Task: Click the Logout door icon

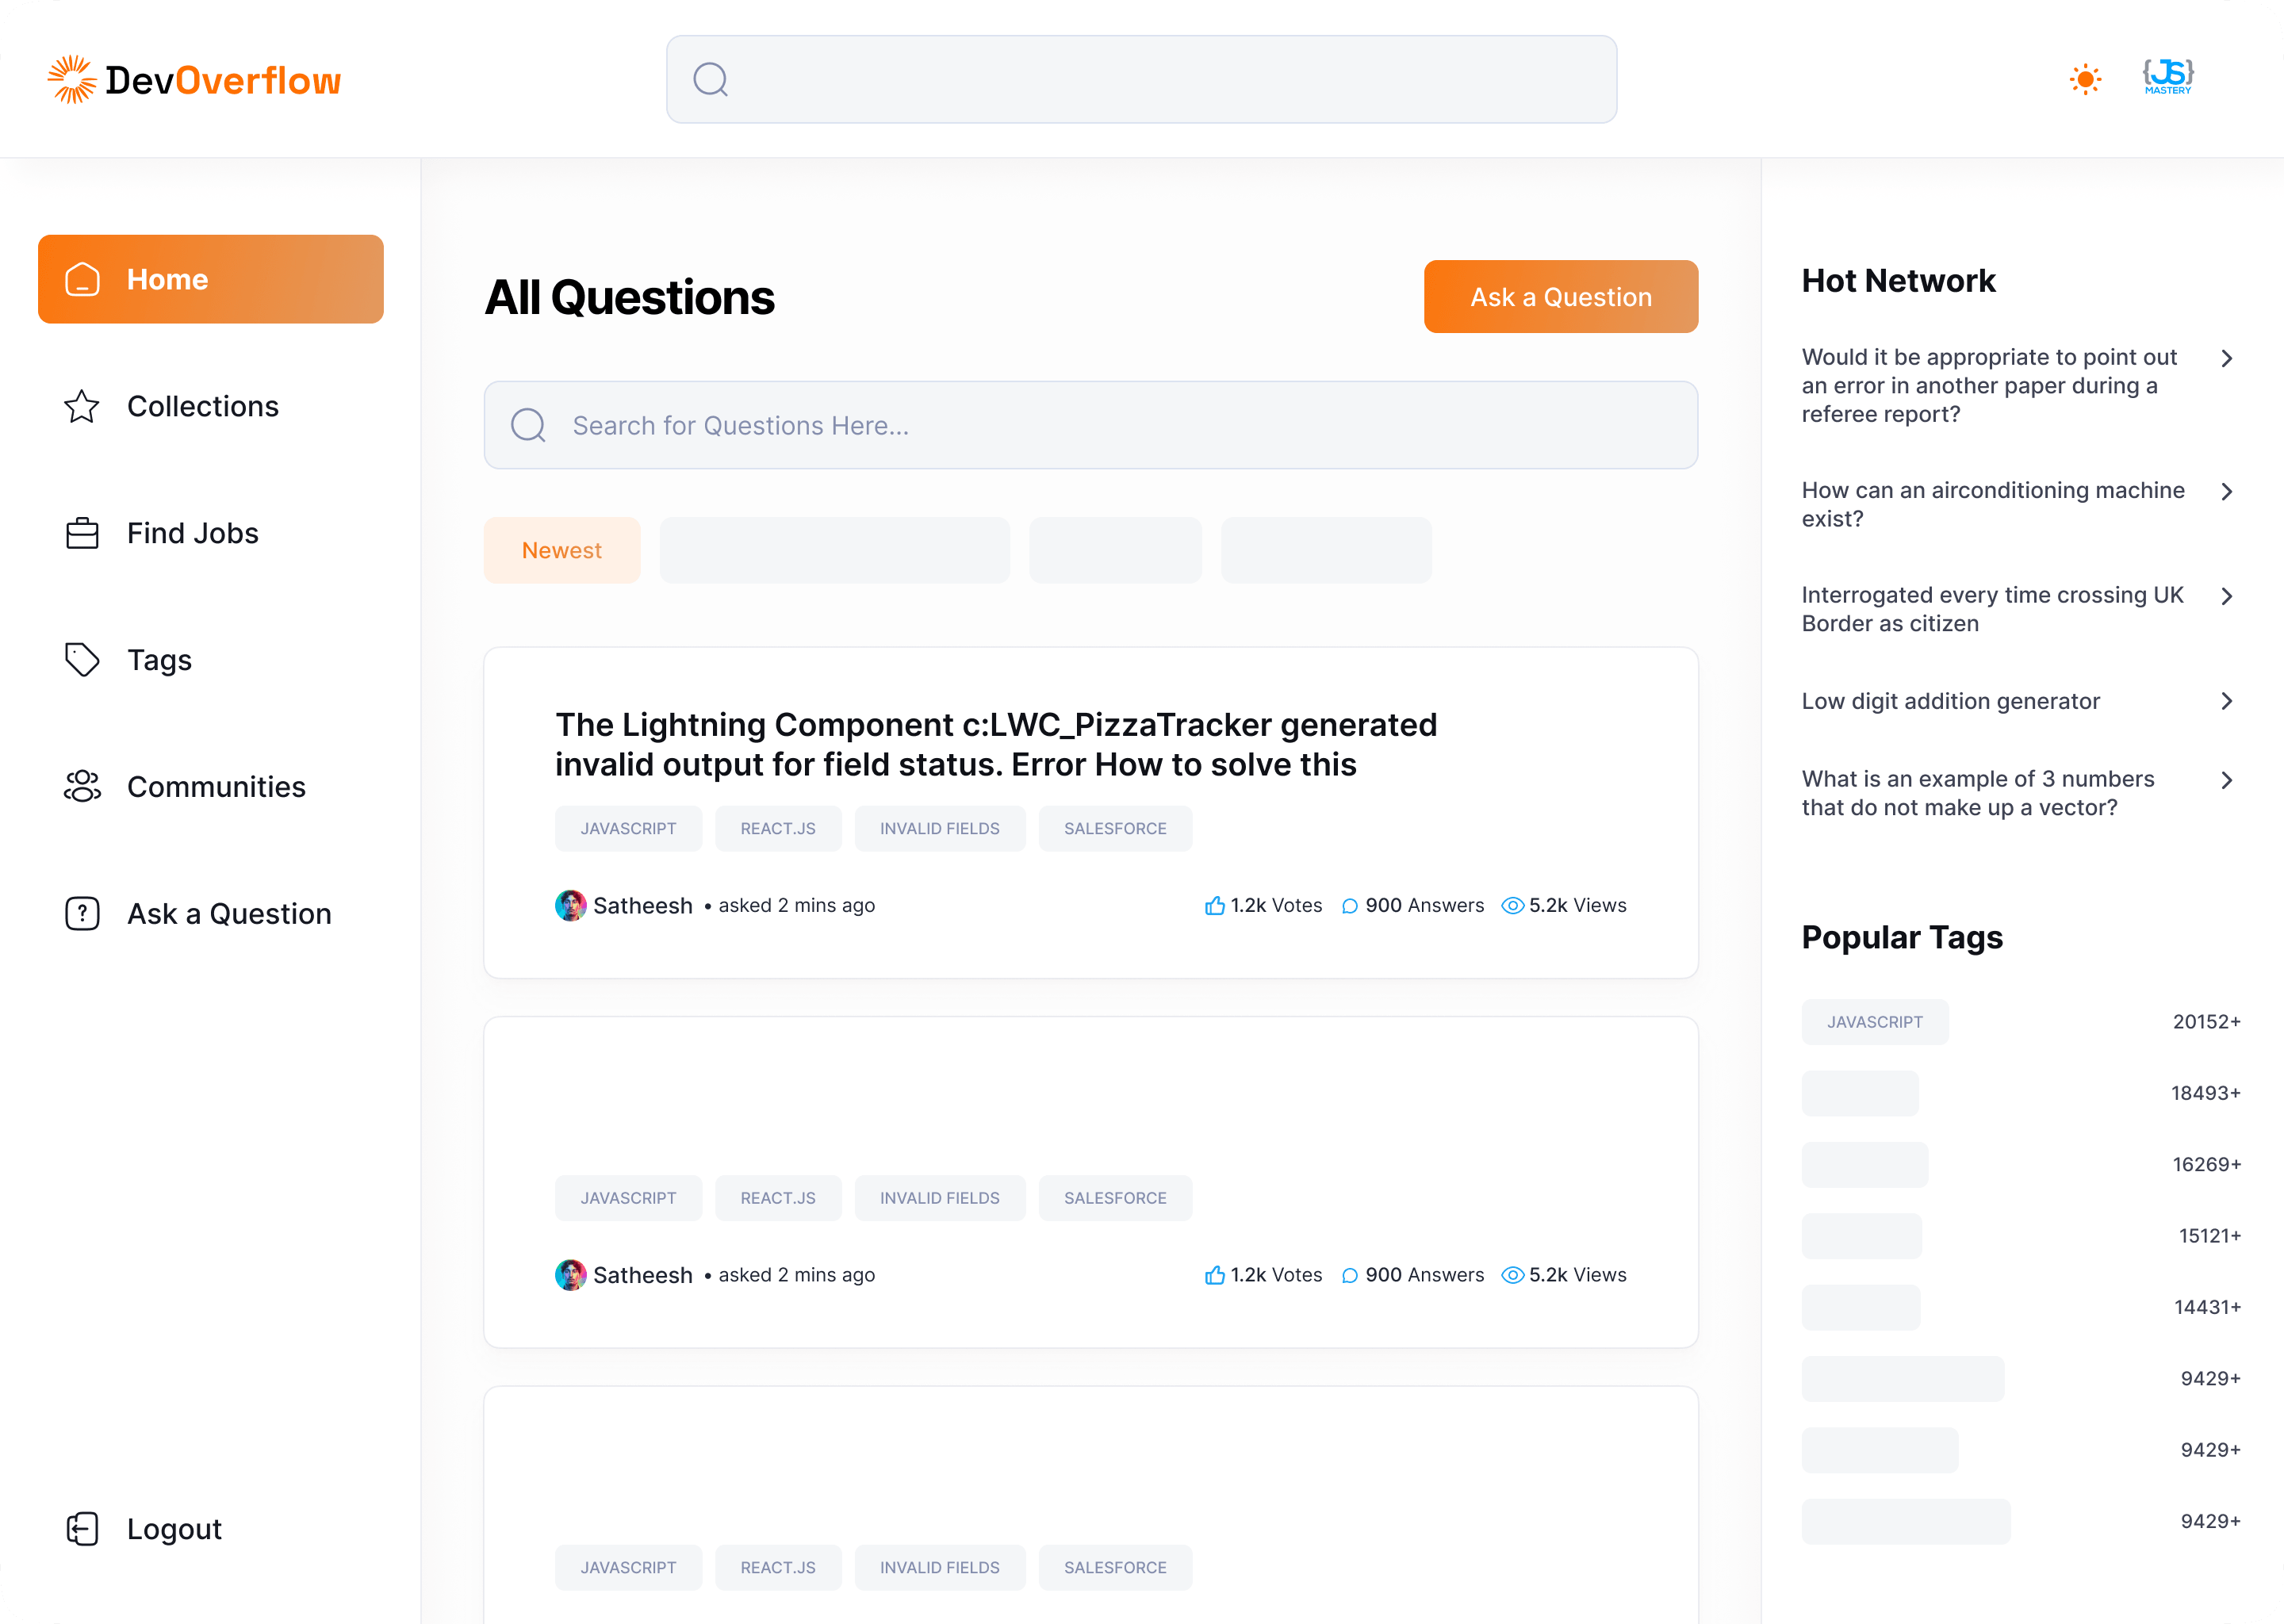Action: pyautogui.click(x=82, y=1529)
